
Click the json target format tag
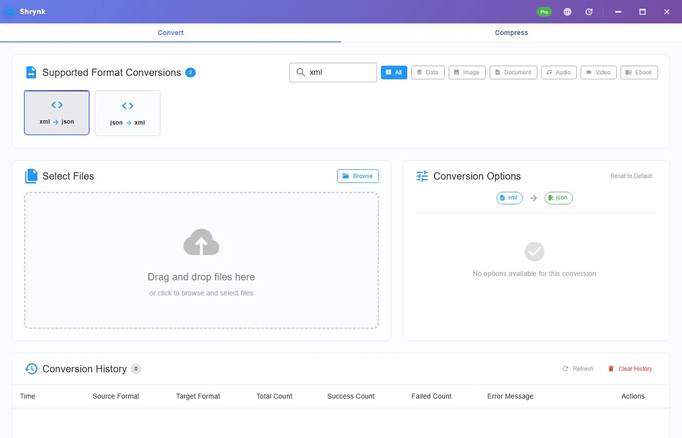point(559,198)
